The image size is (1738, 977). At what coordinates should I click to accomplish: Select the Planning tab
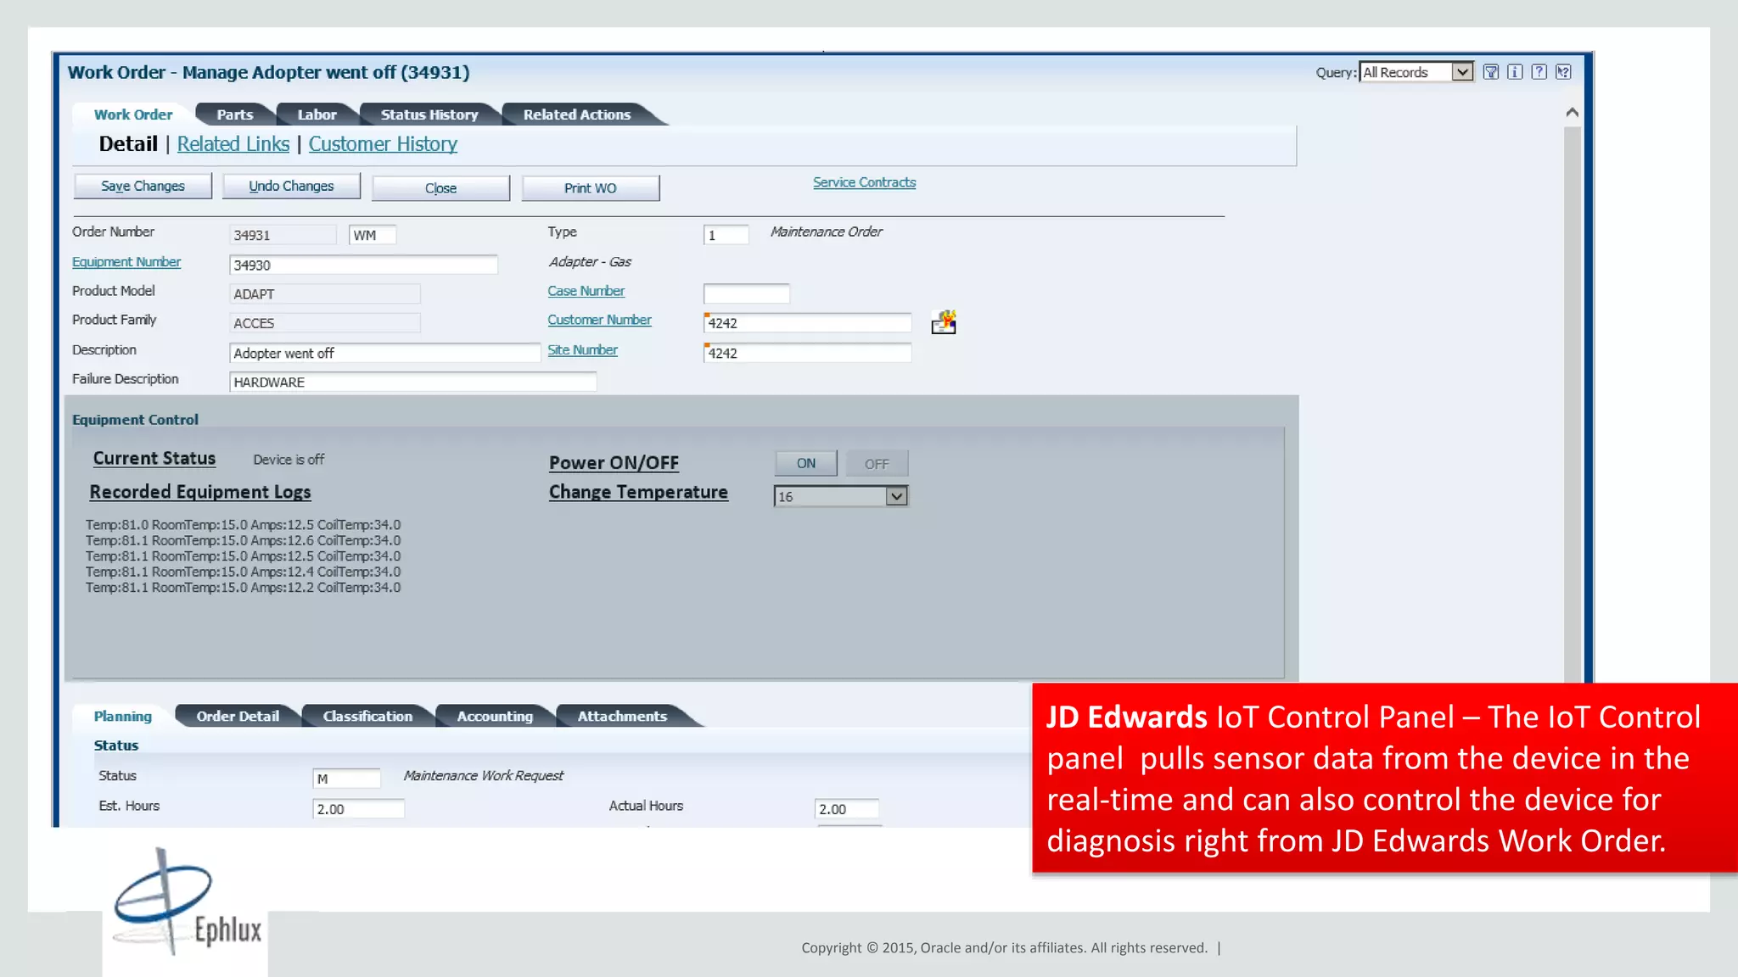coord(123,716)
